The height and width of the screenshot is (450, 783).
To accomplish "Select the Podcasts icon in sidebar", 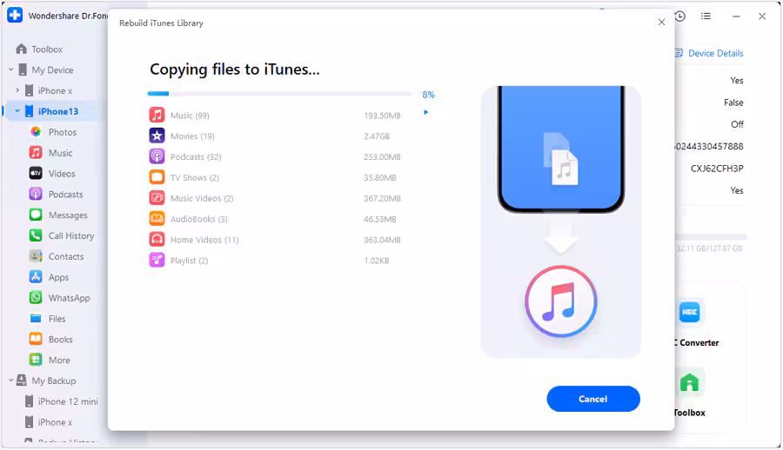I will point(36,194).
